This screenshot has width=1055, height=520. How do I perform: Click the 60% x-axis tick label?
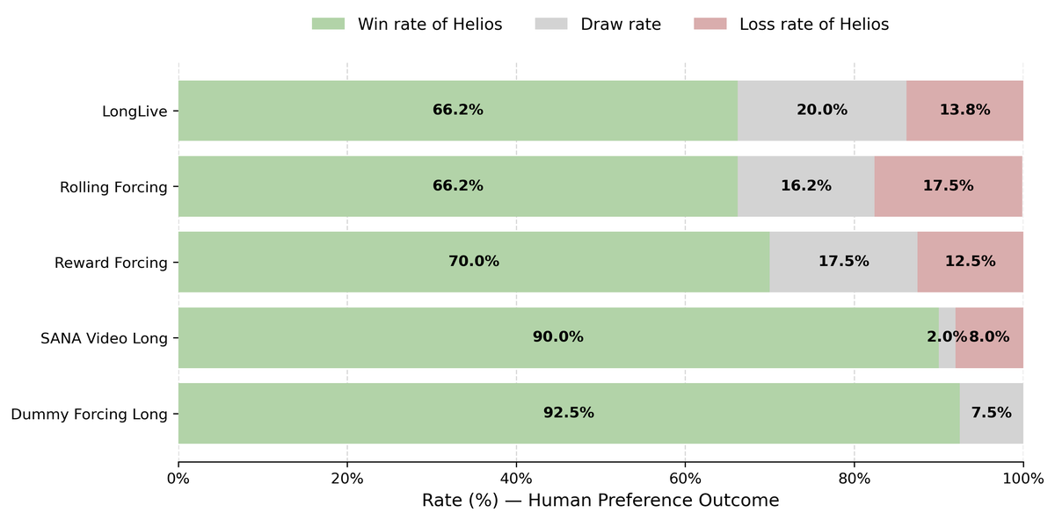click(685, 479)
